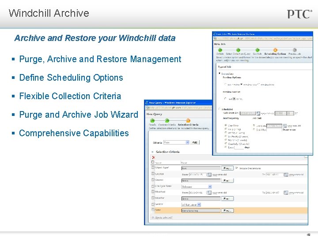Click the Select Collection Query step icon
Viewport: 318px width, 238px height.
coord(238,50)
